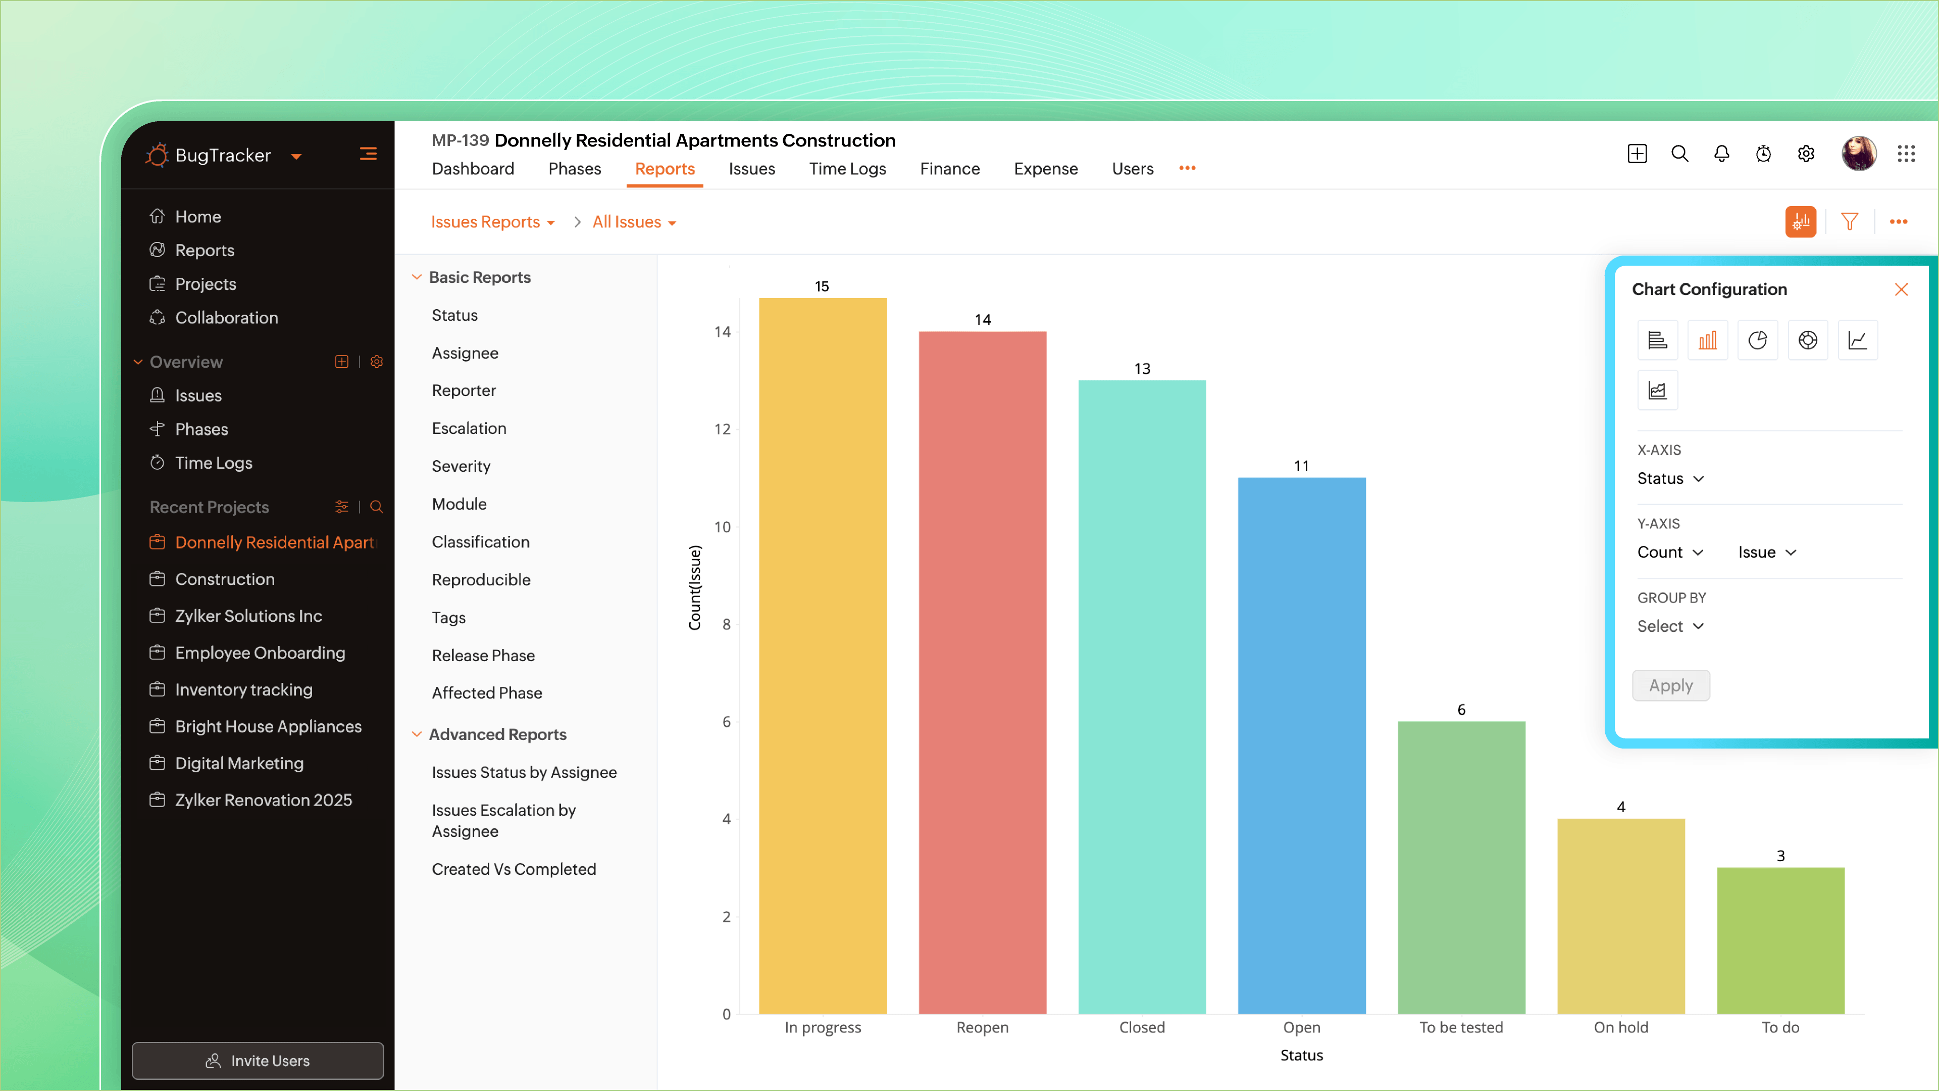
Task: Open the notifications bell
Action: point(1721,153)
